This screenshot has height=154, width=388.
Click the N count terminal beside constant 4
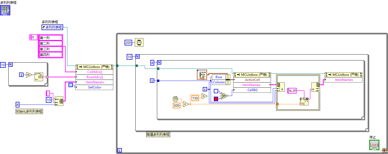pyautogui.click(x=159, y=63)
